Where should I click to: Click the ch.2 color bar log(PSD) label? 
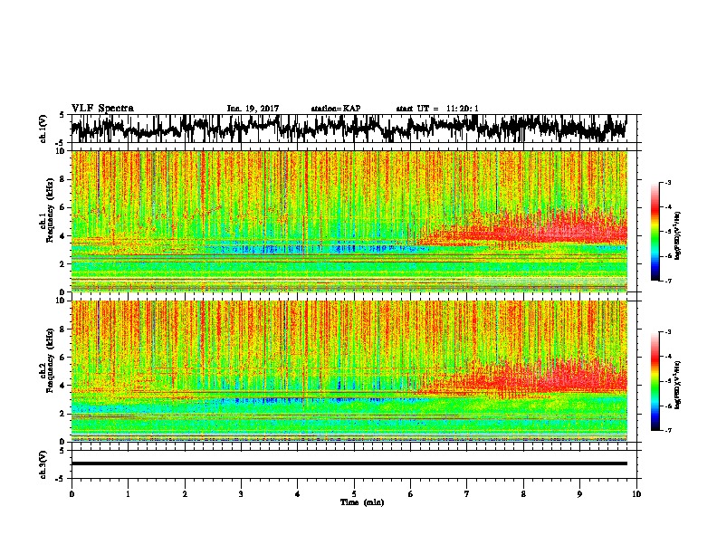click(x=678, y=385)
